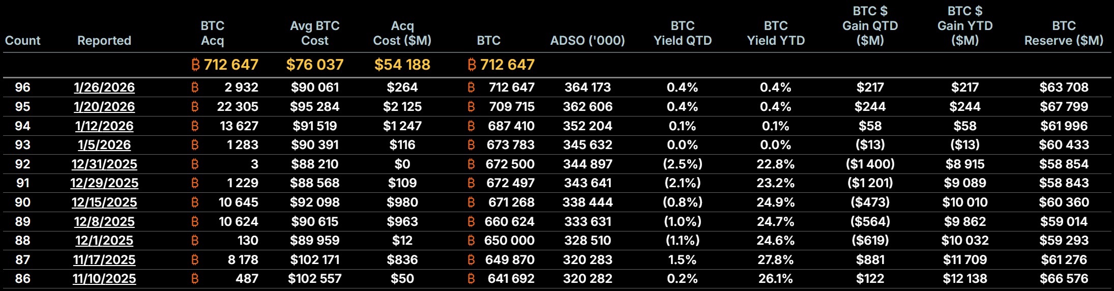
Task: Click the Count column header
Action: click(22, 41)
